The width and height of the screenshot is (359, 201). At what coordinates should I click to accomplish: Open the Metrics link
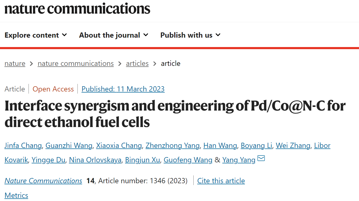pyautogui.click(x=16, y=196)
